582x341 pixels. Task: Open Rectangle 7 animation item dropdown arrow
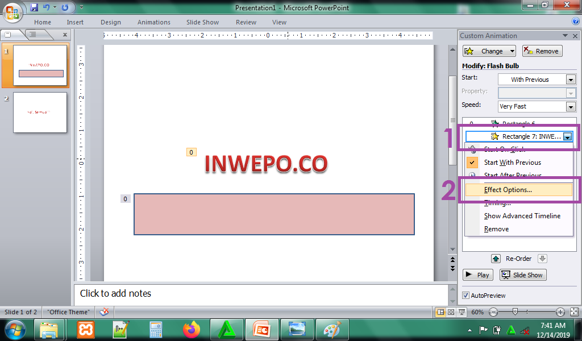pos(567,136)
